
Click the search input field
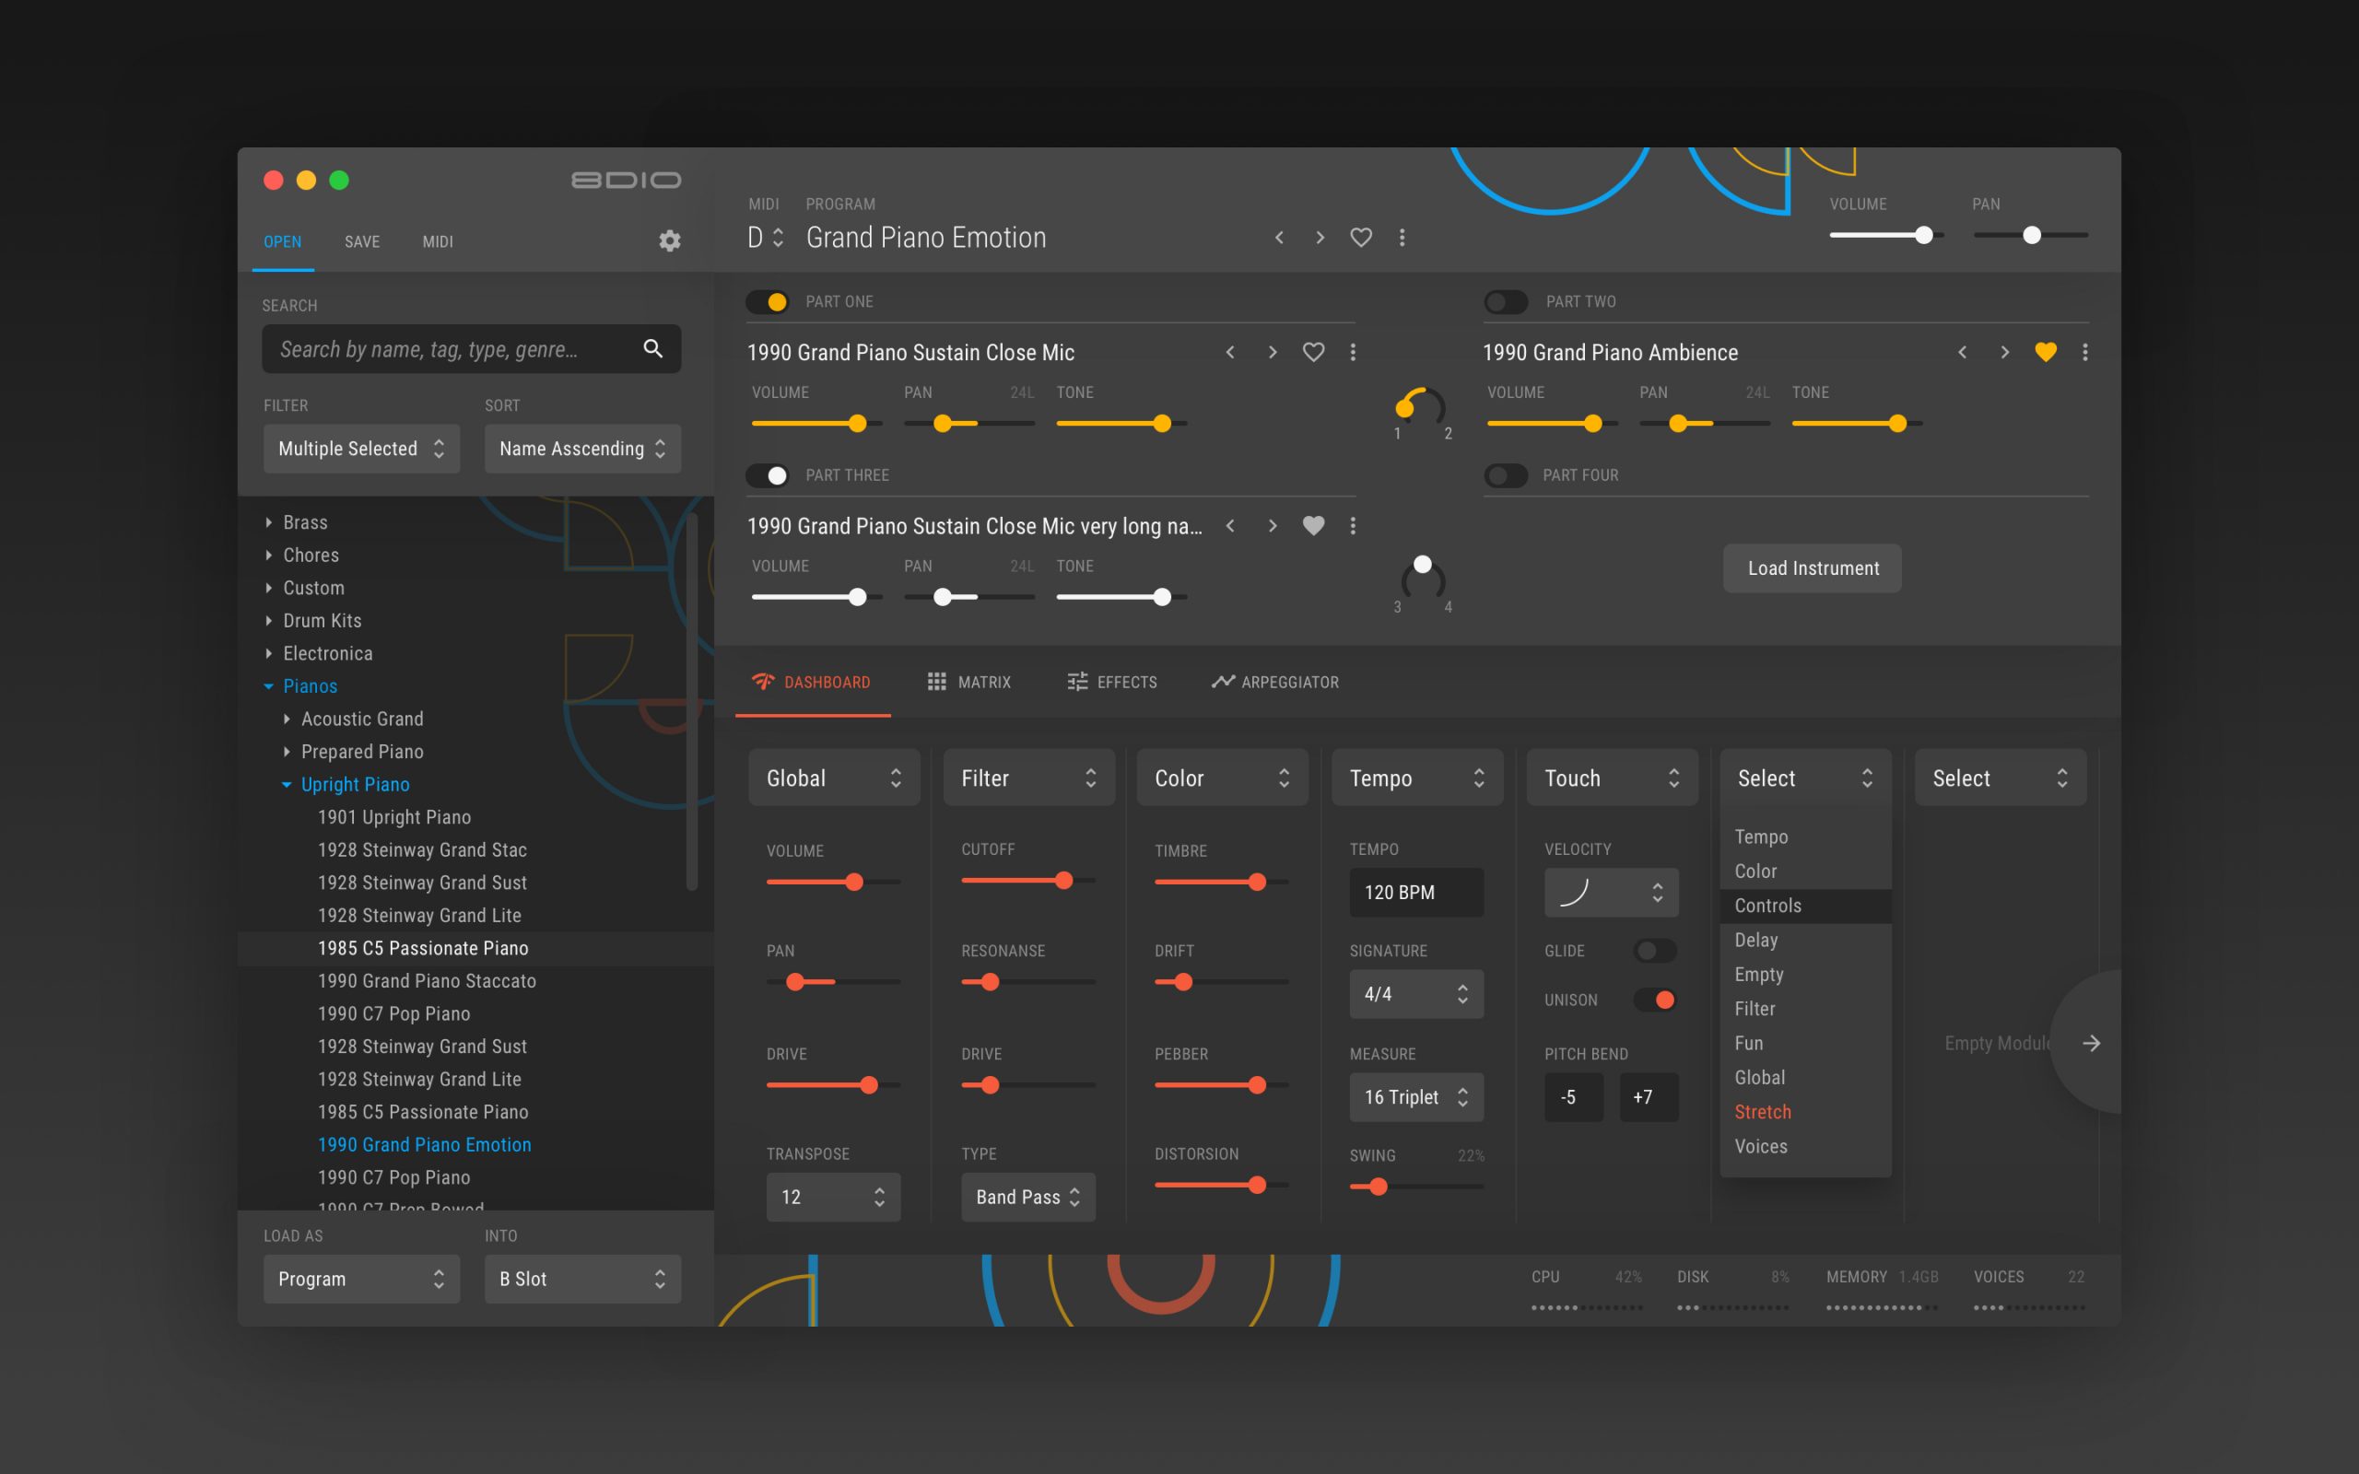[472, 349]
